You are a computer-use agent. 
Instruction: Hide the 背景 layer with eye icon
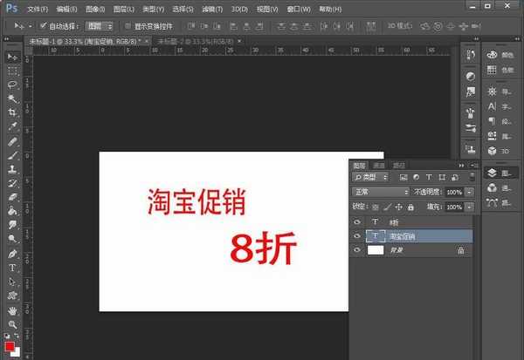click(356, 250)
